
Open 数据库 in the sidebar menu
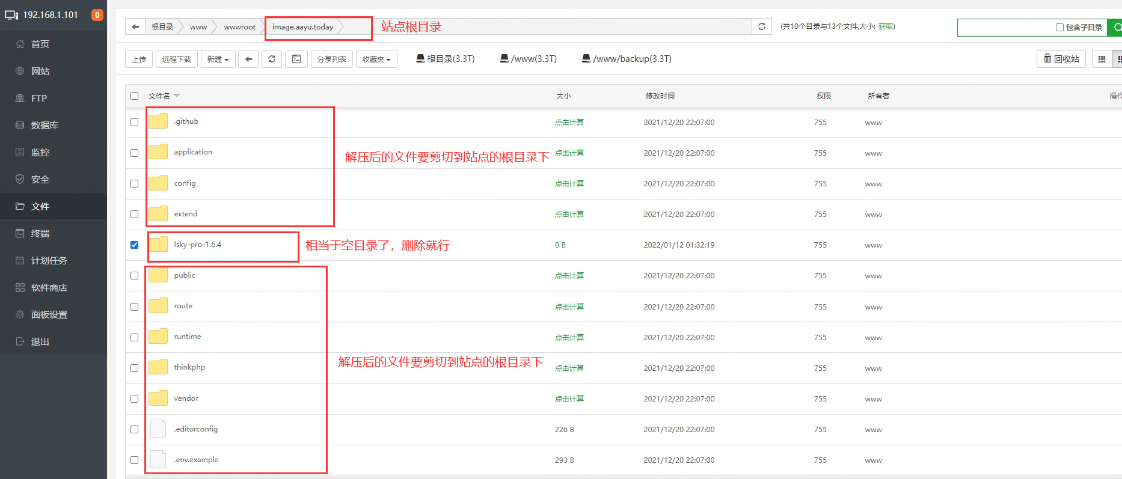(x=44, y=125)
